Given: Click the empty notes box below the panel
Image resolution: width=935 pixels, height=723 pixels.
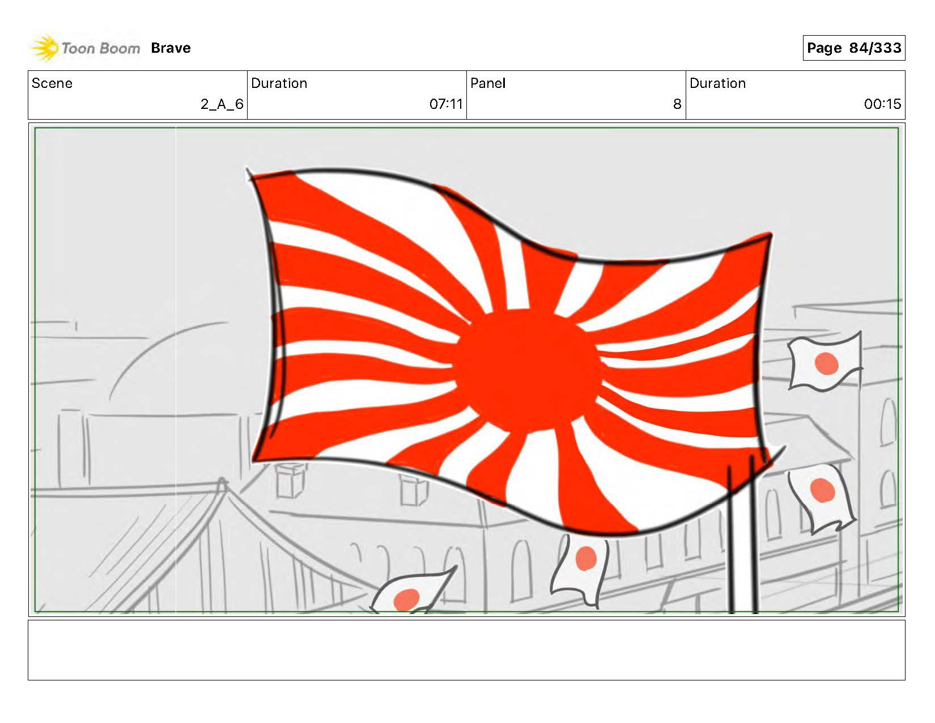Looking at the screenshot, I should [x=466, y=650].
